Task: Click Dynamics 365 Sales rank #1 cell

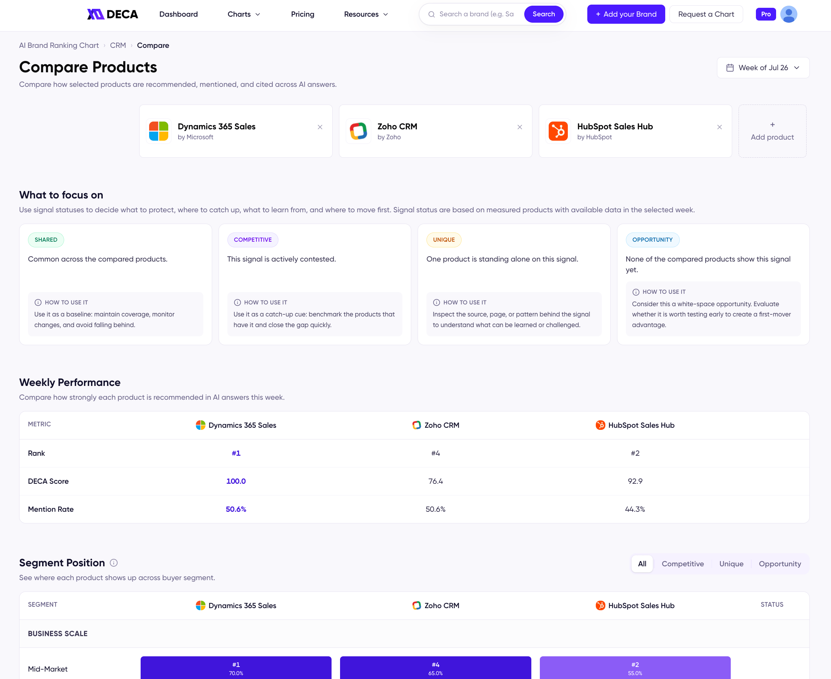Action: coord(236,453)
